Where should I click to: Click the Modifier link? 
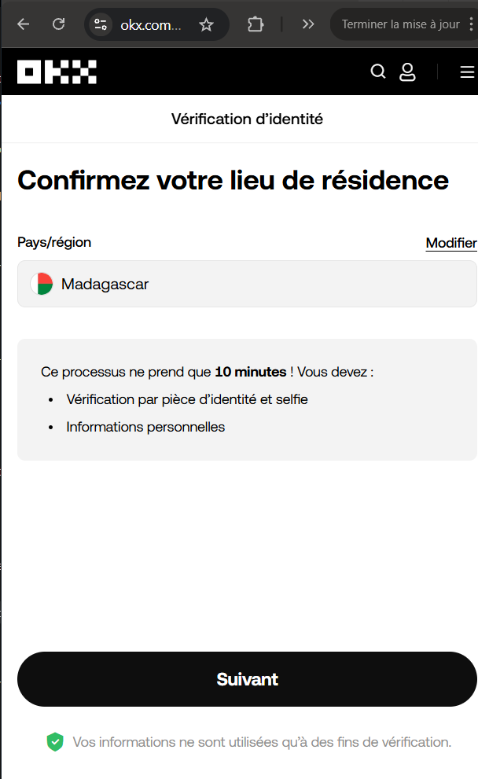coord(451,243)
